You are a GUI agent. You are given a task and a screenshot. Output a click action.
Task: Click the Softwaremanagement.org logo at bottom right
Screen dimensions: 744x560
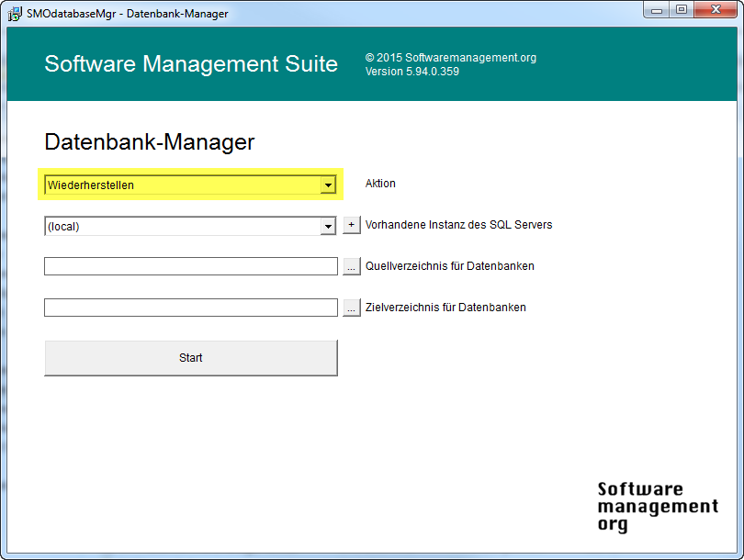[x=657, y=507]
